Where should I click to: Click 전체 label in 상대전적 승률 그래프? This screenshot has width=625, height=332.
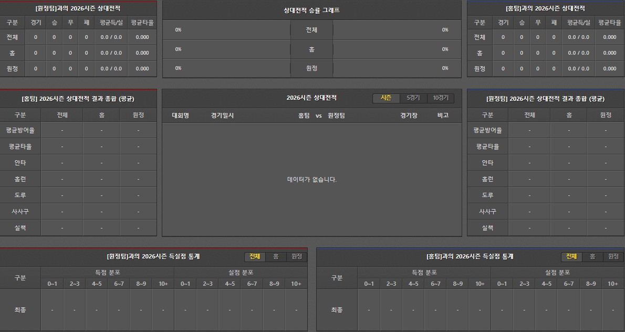pyautogui.click(x=311, y=30)
